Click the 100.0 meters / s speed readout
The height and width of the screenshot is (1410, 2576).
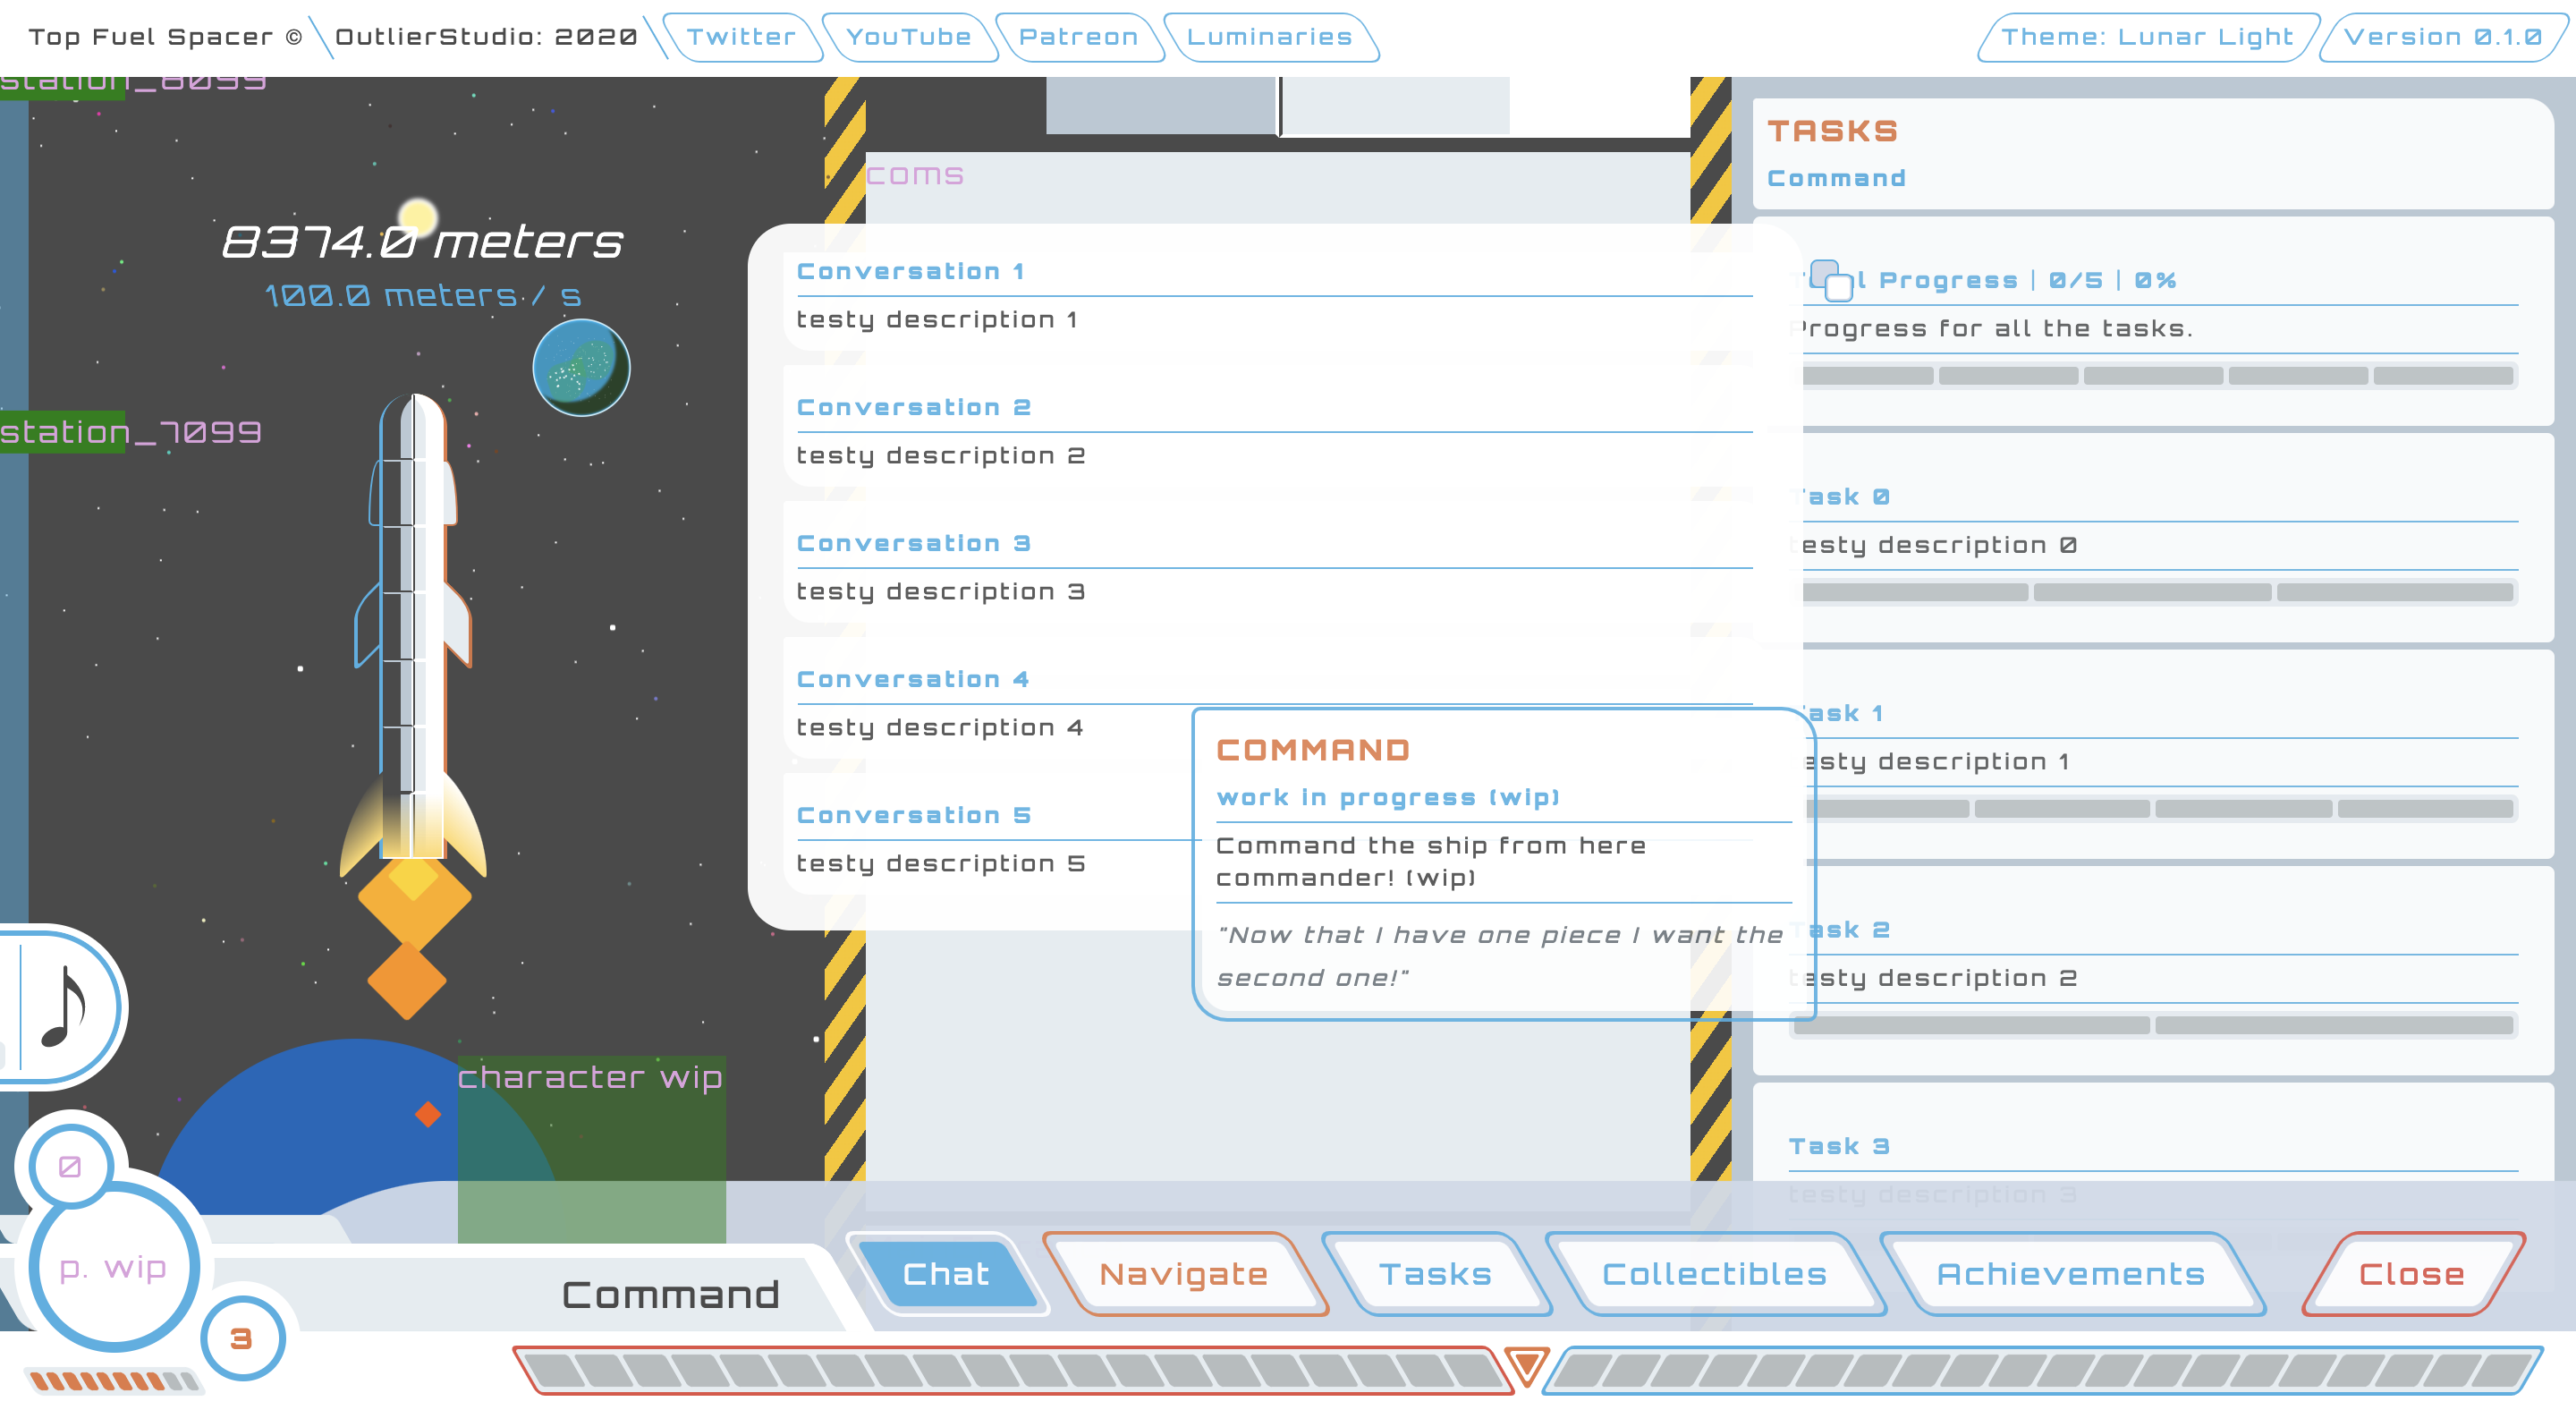tap(422, 296)
